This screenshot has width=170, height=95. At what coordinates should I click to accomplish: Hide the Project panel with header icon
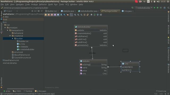tap(42, 11)
